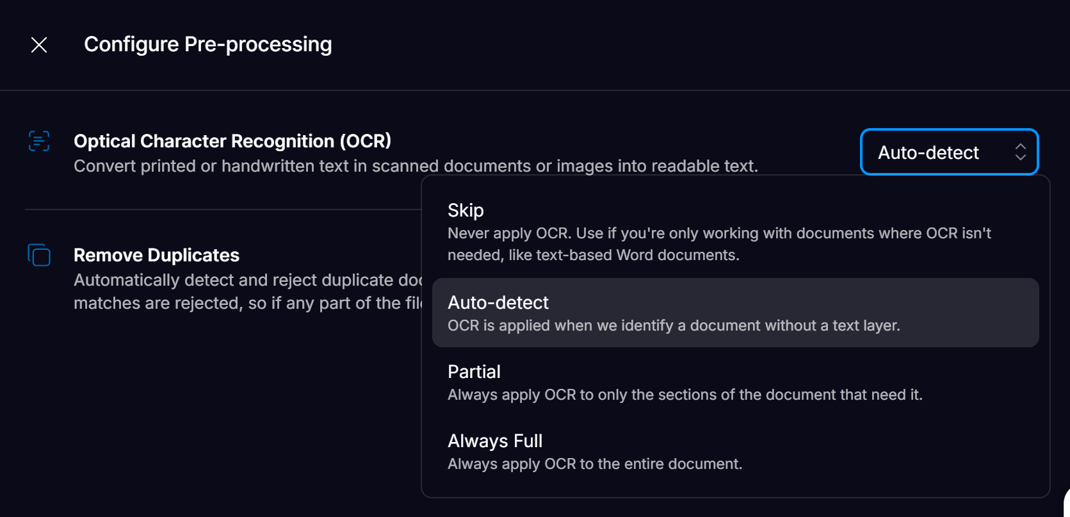Click the blue bracket frame around the OCR glyph
1070x517 pixels.
[31, 133]
